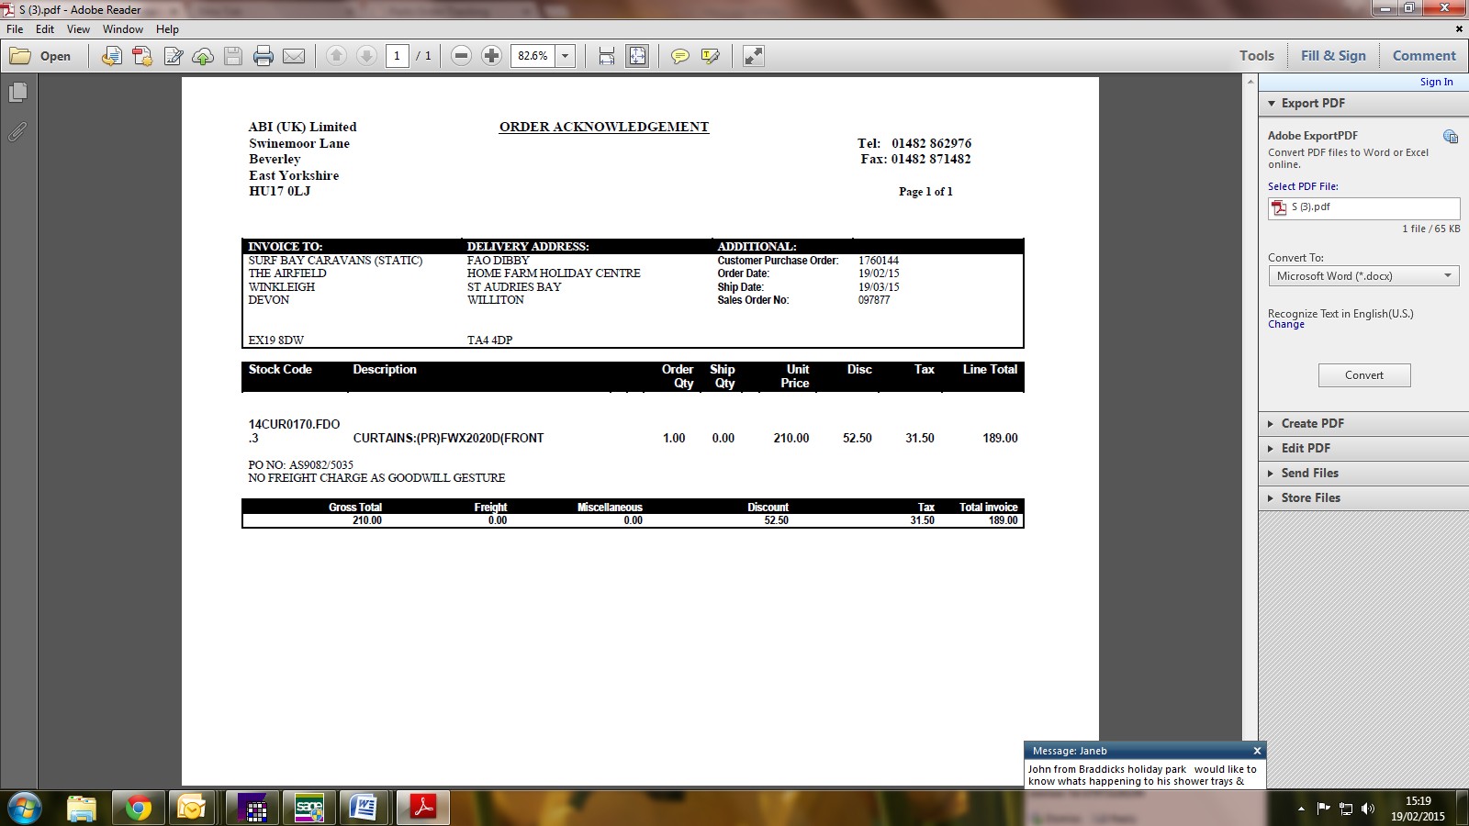Screen dimensions: 1469x826
Task: Open the Edit menu
Action: (45, 29)
